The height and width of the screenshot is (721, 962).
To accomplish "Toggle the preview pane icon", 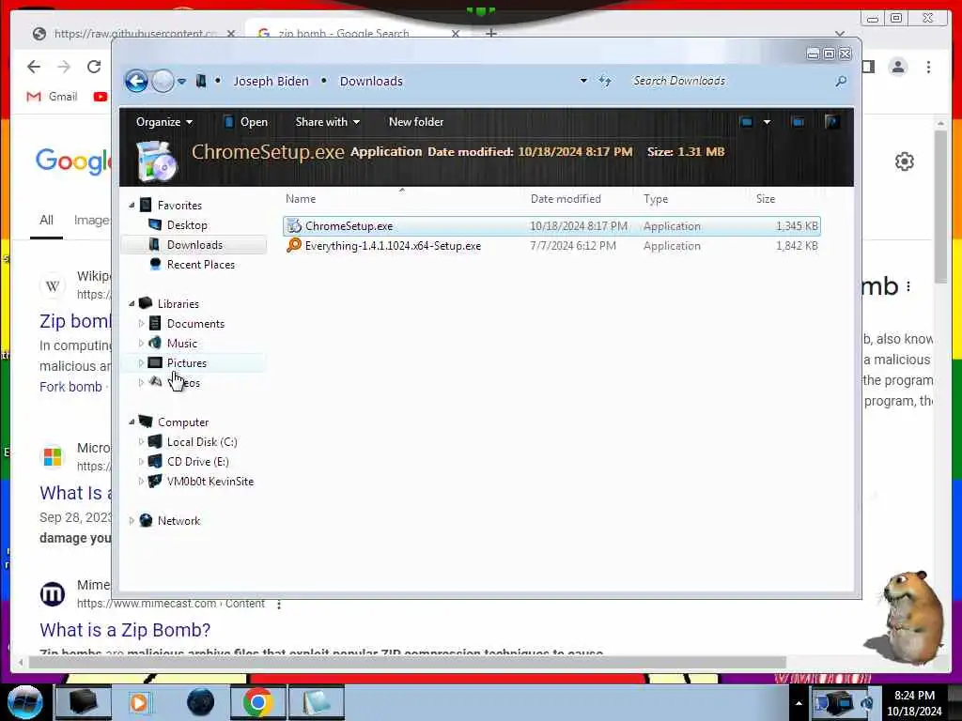I will click(x=798, y=122).
